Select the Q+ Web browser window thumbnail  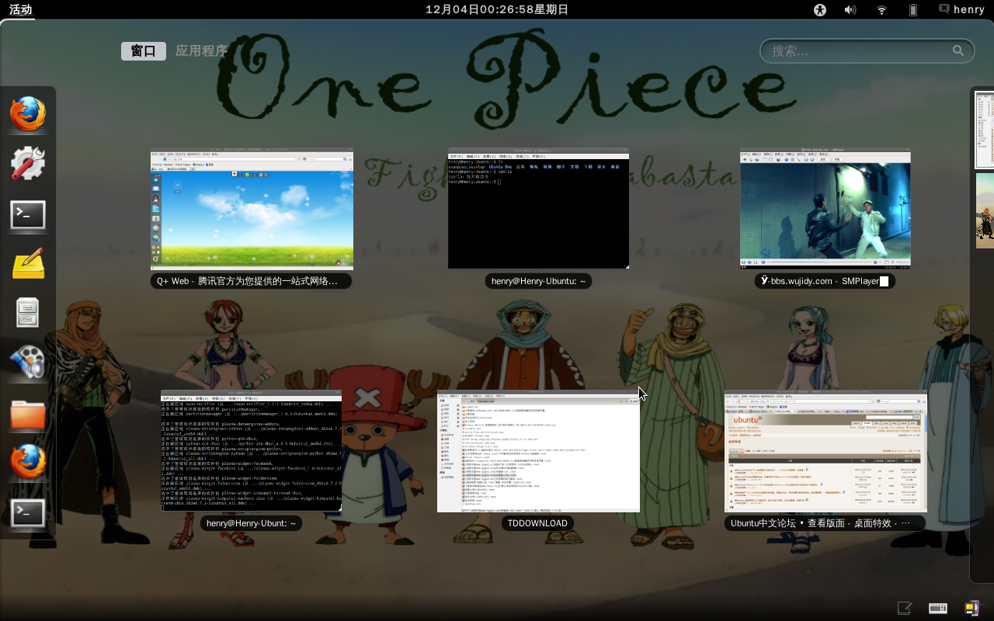coord(252,209)
